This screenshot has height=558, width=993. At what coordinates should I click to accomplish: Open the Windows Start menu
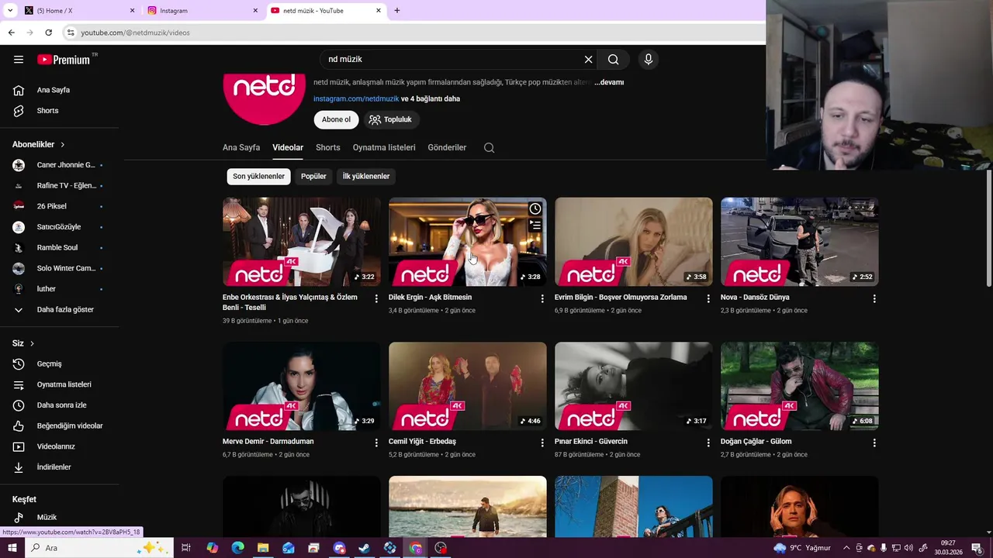[12, 548]
